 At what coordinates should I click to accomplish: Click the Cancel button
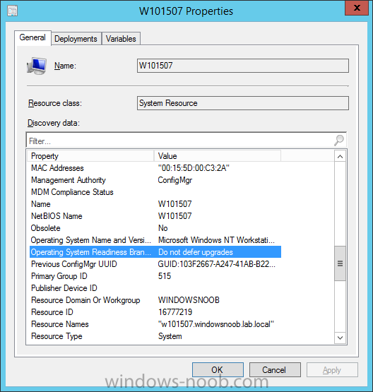(275, 369)
